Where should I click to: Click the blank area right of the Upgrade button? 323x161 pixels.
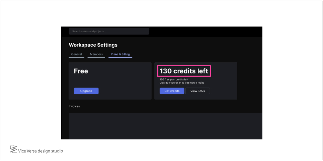[x=124, y=91]
